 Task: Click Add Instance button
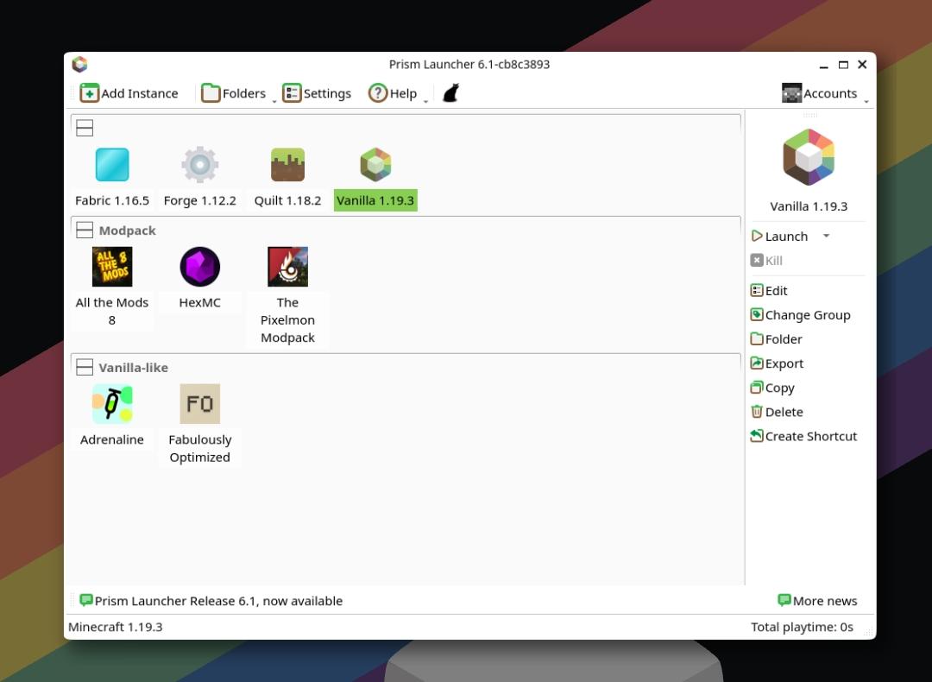(x=129, y=93)
